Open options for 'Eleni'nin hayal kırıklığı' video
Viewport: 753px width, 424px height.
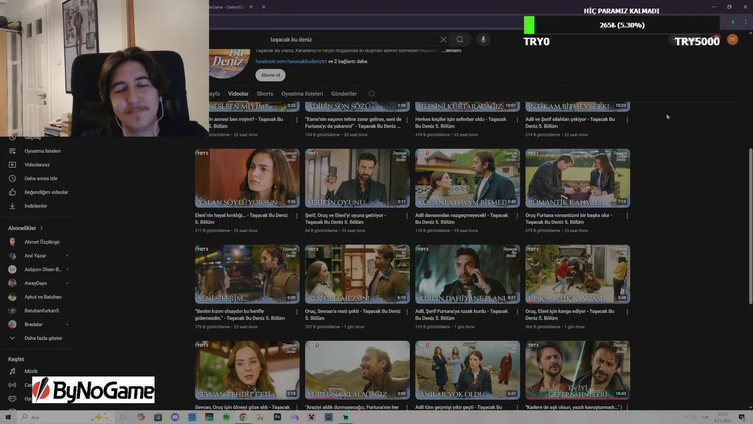[x=296, y=216]
